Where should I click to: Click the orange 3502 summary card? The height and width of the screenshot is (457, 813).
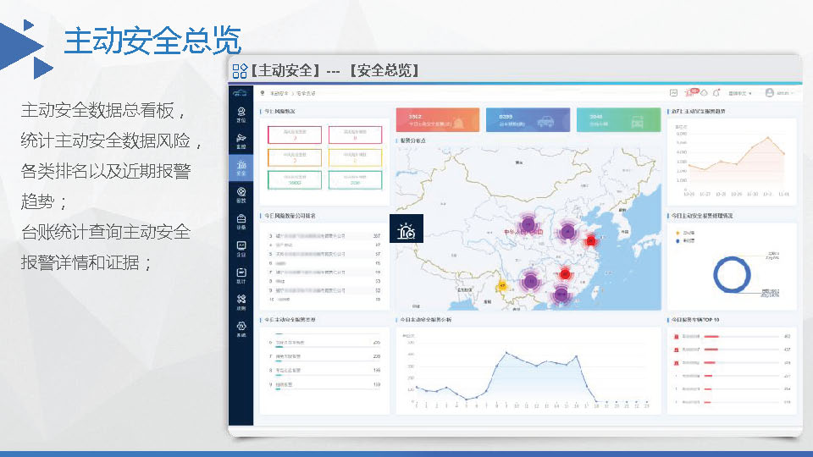coord(438,120)
